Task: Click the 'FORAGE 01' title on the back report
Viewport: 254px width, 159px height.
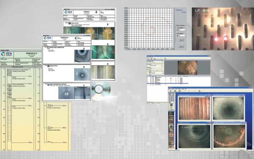Action: point(87,12)
